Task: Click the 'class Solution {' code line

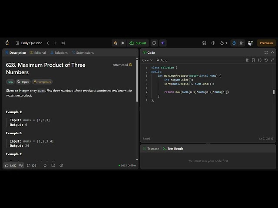Action: coord(164,68)
